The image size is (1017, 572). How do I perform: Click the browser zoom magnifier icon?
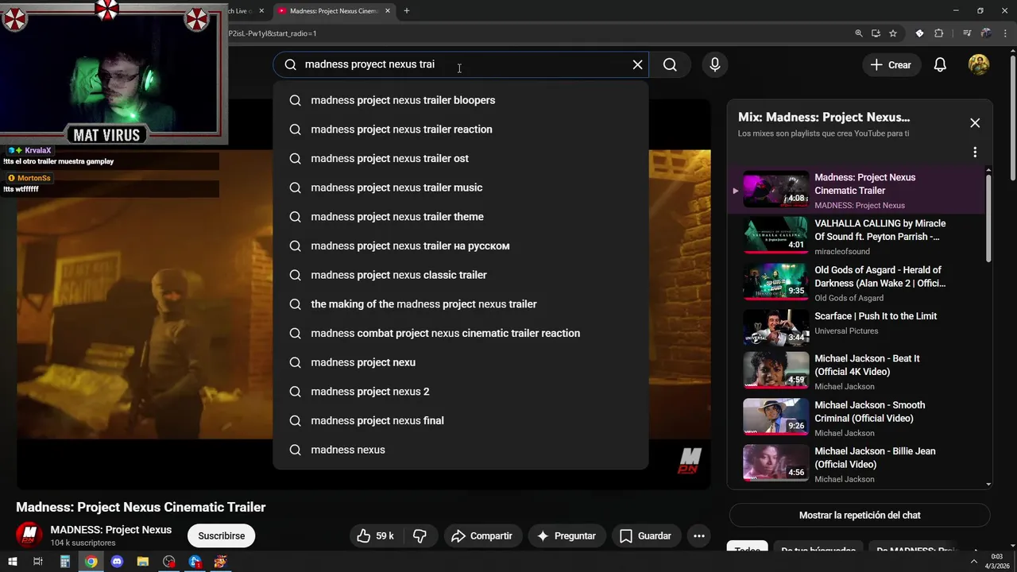pyautogui.click(x=859, y=33)
